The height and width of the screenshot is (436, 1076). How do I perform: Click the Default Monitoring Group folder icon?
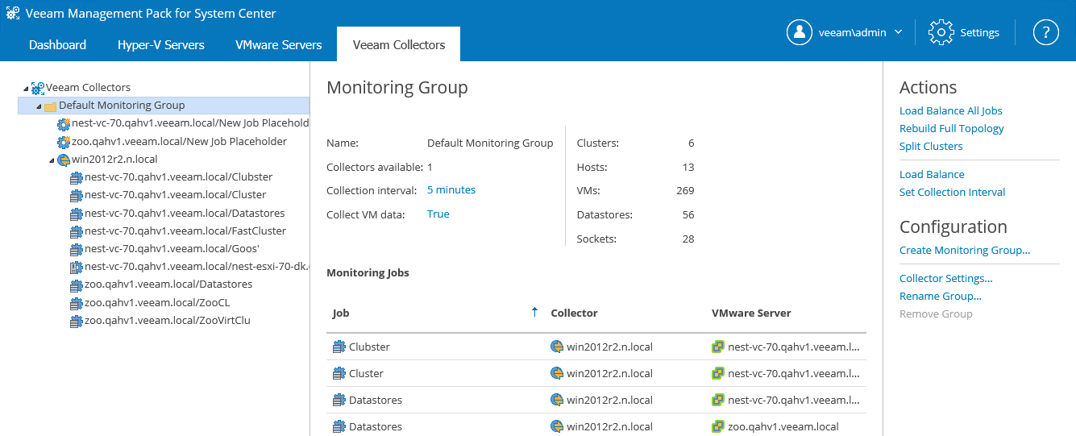(50, 106)
